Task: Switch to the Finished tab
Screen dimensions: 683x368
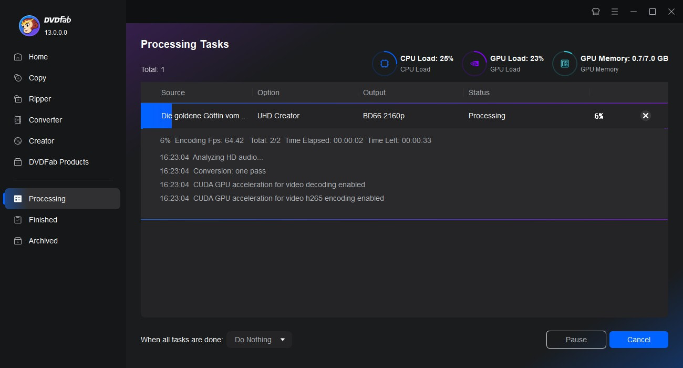Action: [43, 220]
